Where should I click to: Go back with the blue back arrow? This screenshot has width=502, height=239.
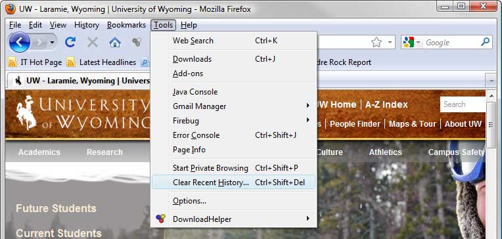[x=19, y=42]
